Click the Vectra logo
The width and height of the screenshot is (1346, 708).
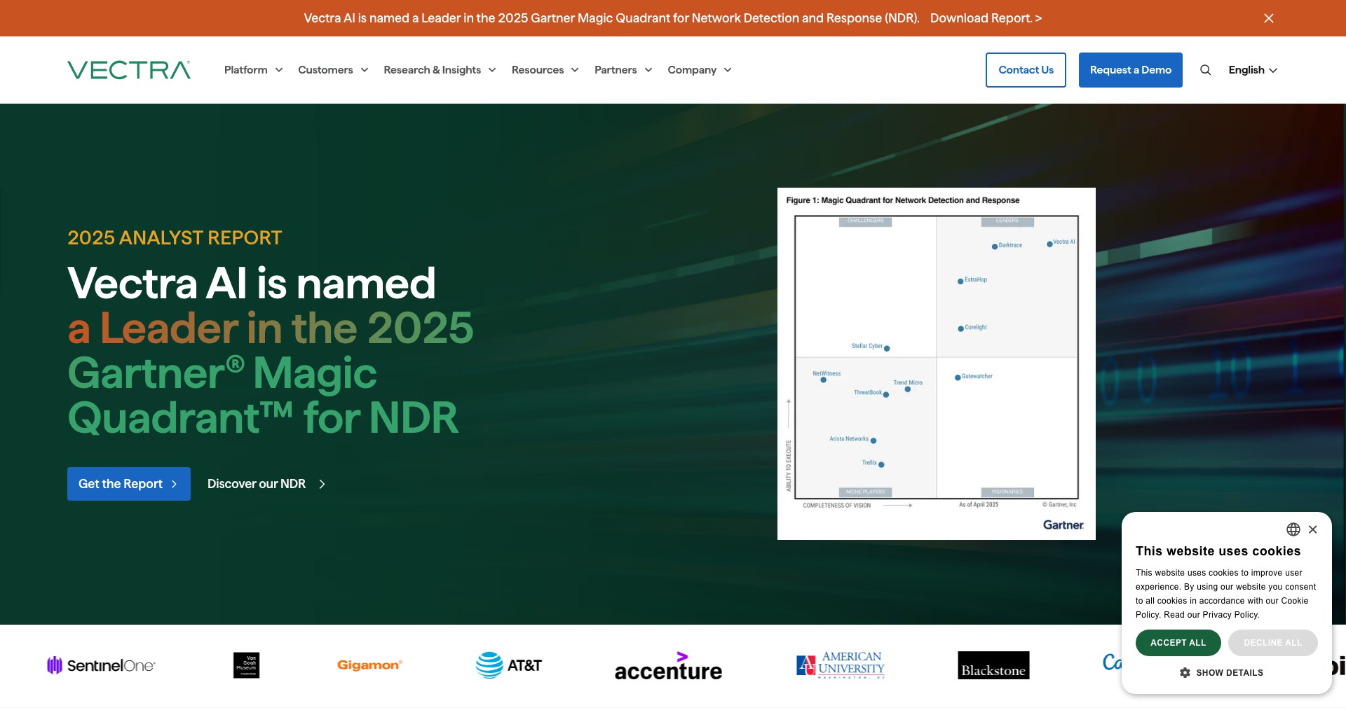(129, 70)
